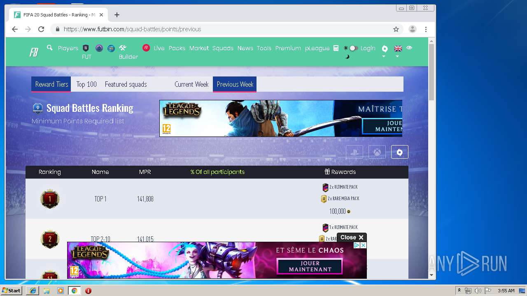Click the 100,000 coins reward
Image resolution: width=527 pixels, height=296 pixels.
tap(340, 211)
